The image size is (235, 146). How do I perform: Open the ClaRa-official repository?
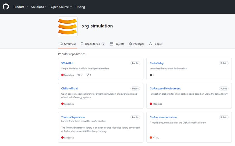69,89
